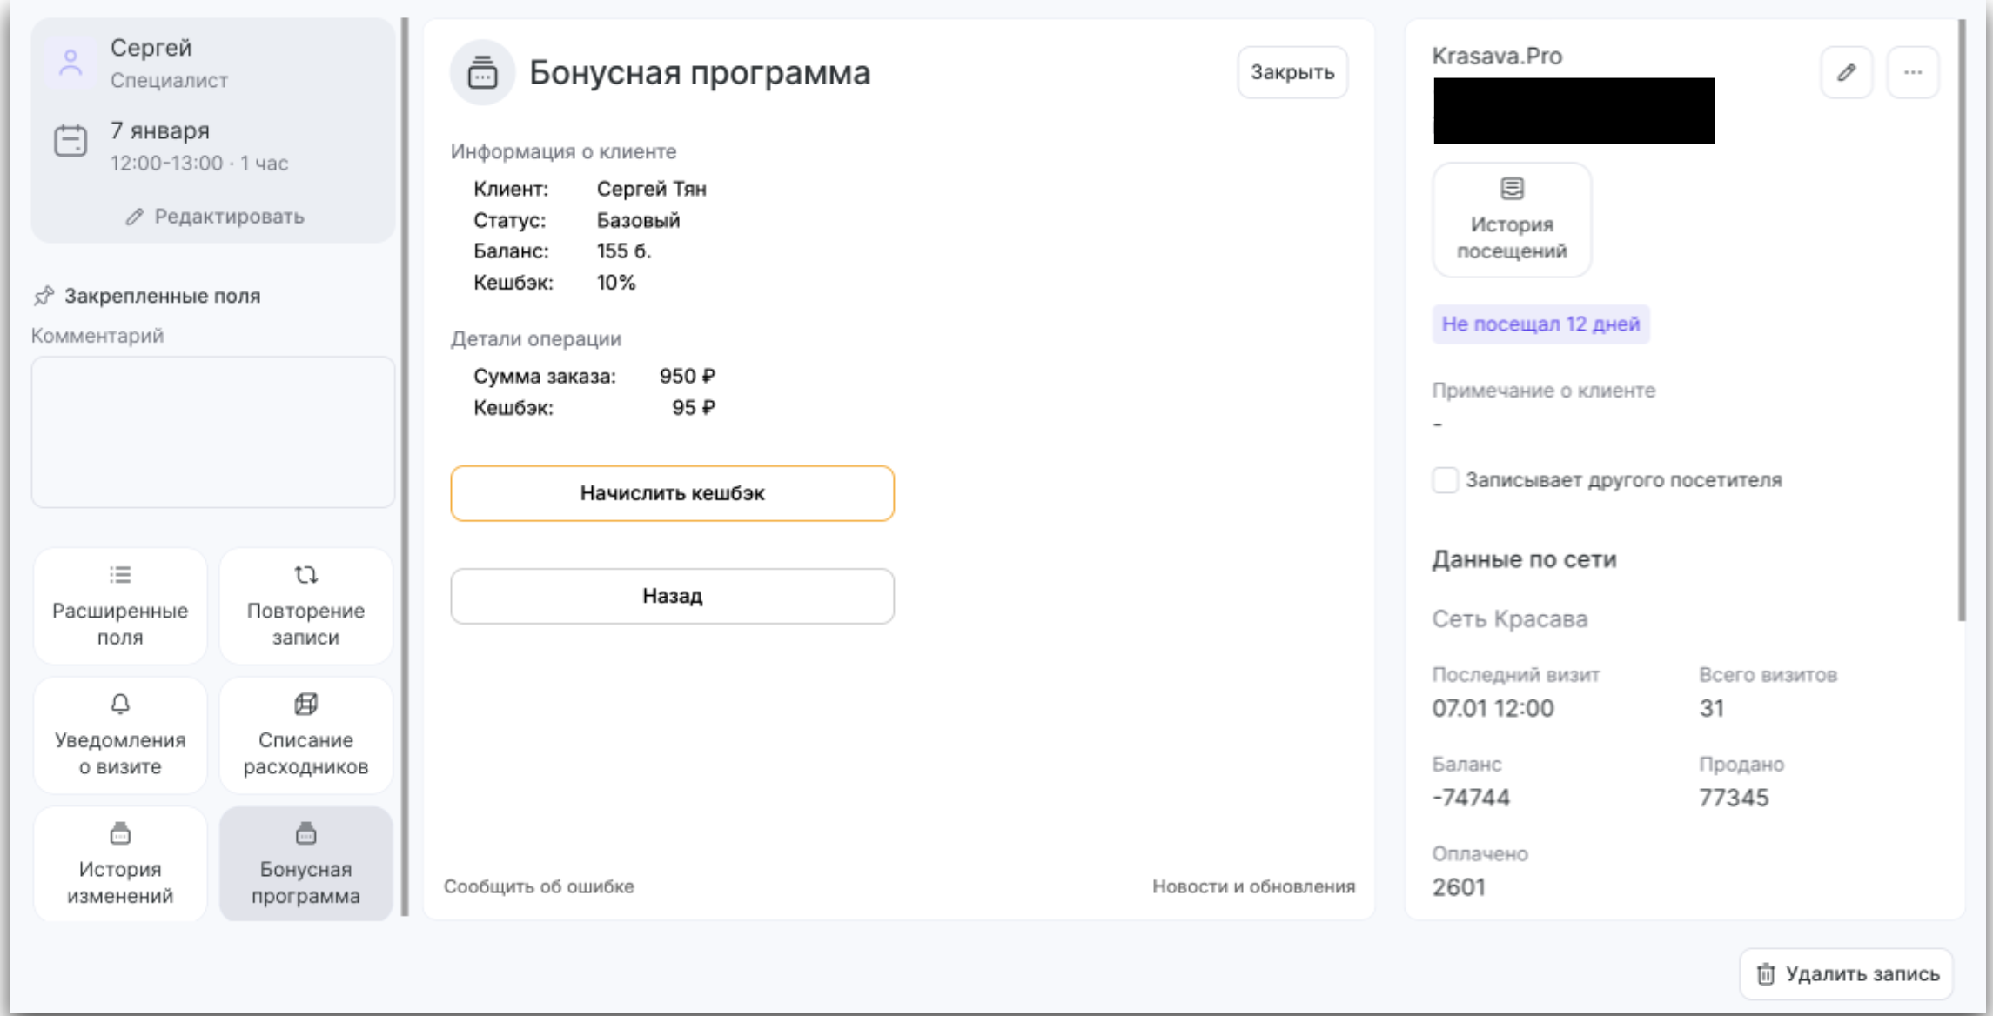Open Уведомления о визите tile
The image size is (1993, 1016).
coord(120,736)
